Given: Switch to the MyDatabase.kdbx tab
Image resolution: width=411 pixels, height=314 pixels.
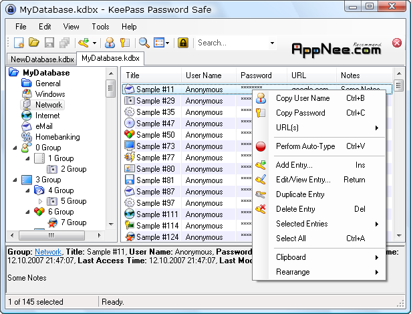Looking at the screenshot, I should click(x=110, y=58).
